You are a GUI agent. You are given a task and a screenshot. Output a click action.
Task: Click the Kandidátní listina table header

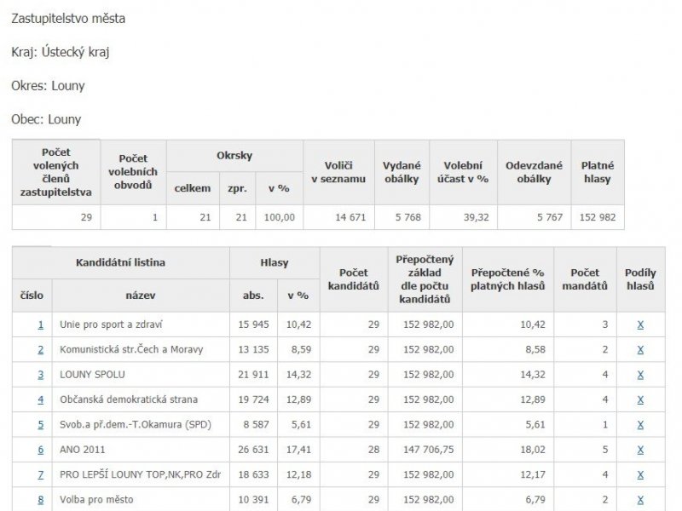point(120,262)
